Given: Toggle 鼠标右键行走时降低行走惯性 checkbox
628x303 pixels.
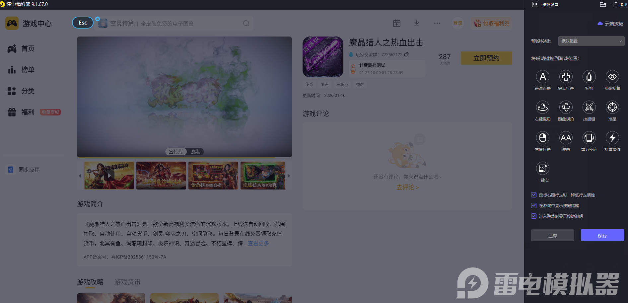Looking at the screenshot, I should tap(534, 195).
